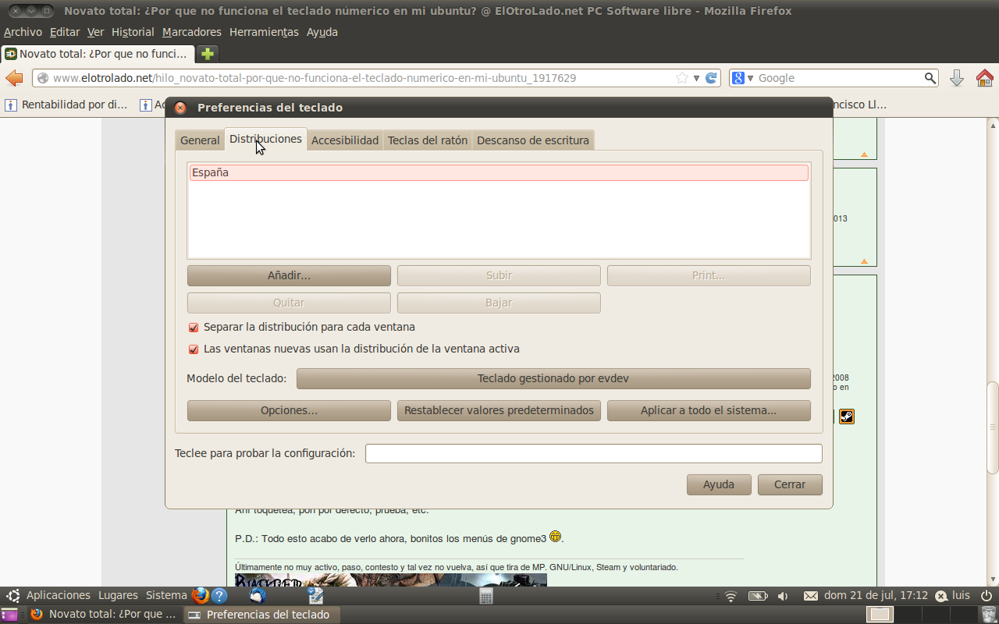Launch Firefox from the bottom panel
Viewport: 999px width, 624px height.
tap(201, 596)
